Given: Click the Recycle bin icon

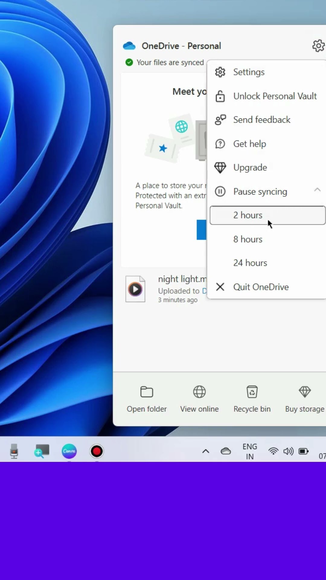Looking at the screenshot, I should pos(252,392).
